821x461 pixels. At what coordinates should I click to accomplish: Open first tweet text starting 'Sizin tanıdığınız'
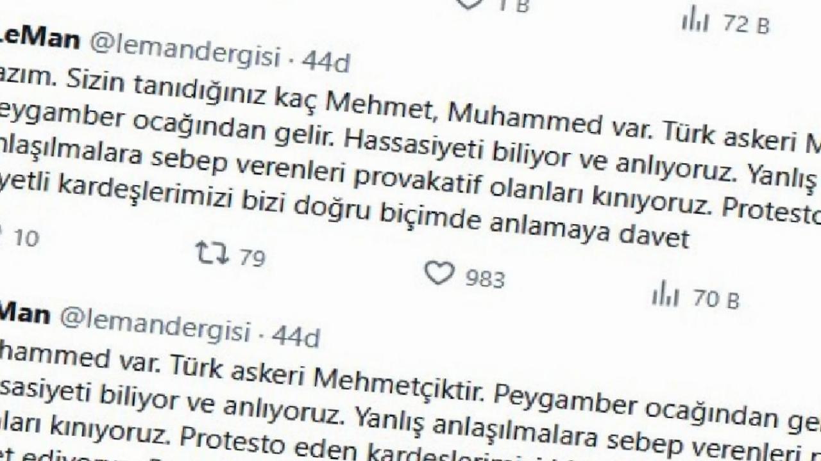click(410, 160)
